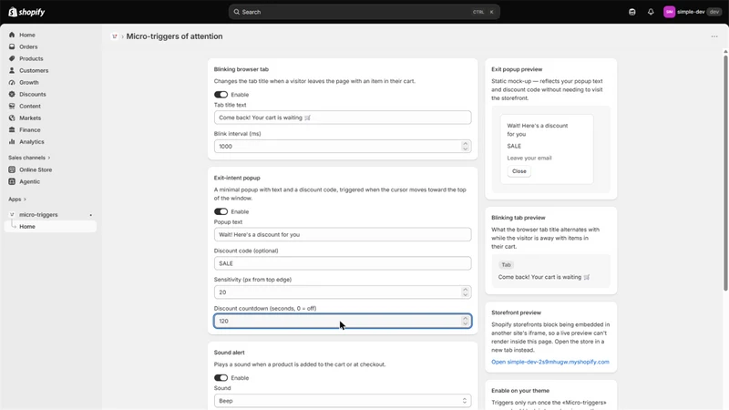This screenshot has width=729, height=410.
Task: Adjust Blink interval stepper arrows
Action: pos(465,146)
